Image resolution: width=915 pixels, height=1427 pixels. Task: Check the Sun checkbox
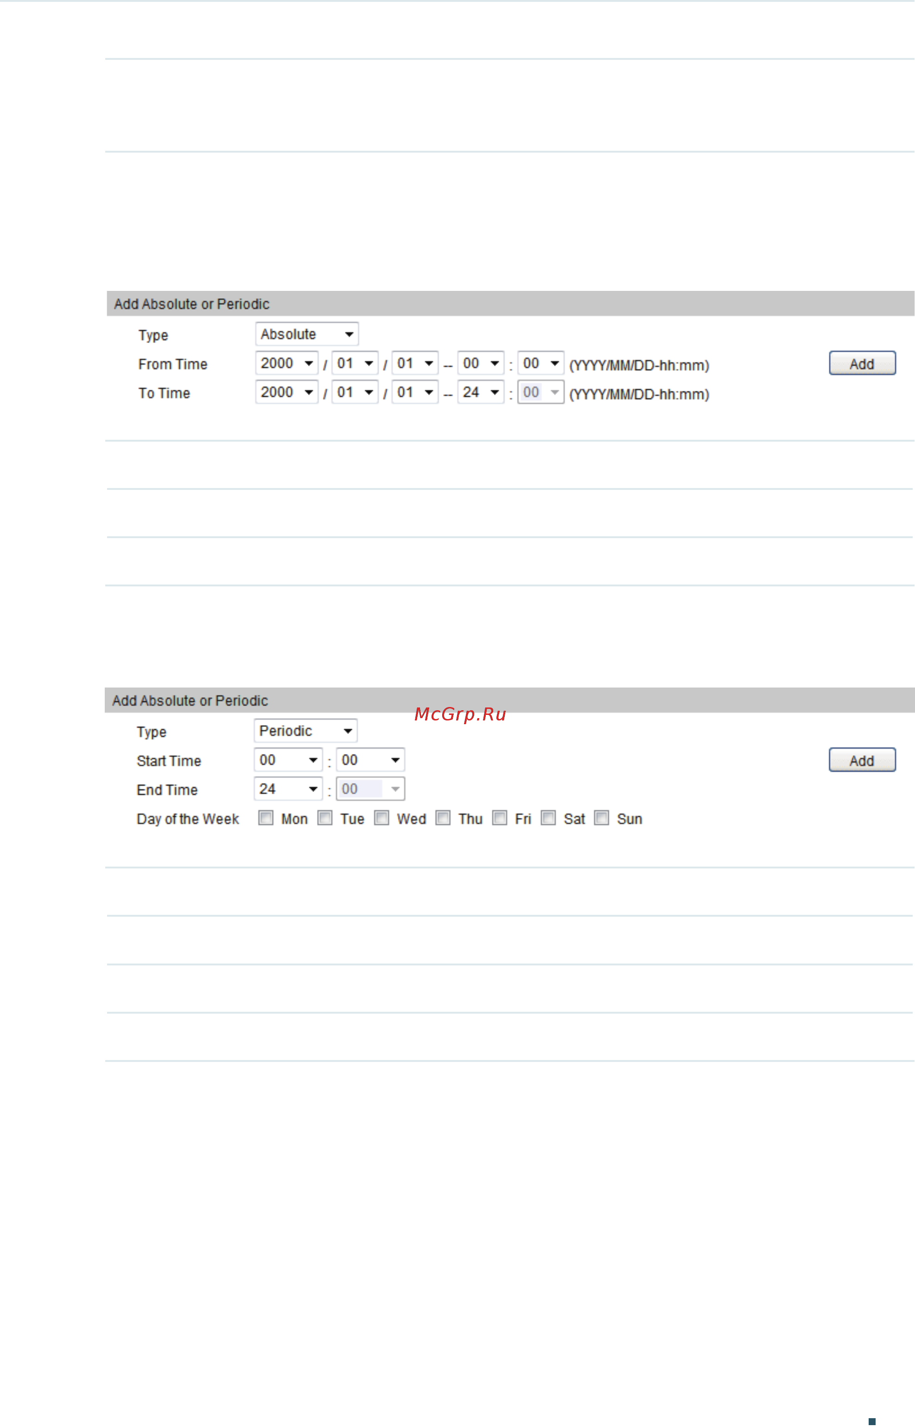click(602, 818)
